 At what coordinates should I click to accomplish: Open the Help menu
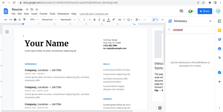tap(74, 14)
